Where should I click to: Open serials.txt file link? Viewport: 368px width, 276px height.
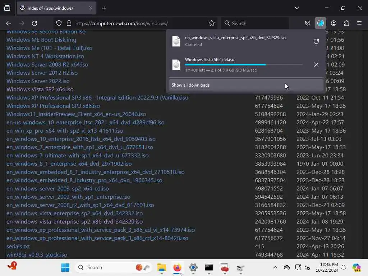18,247
